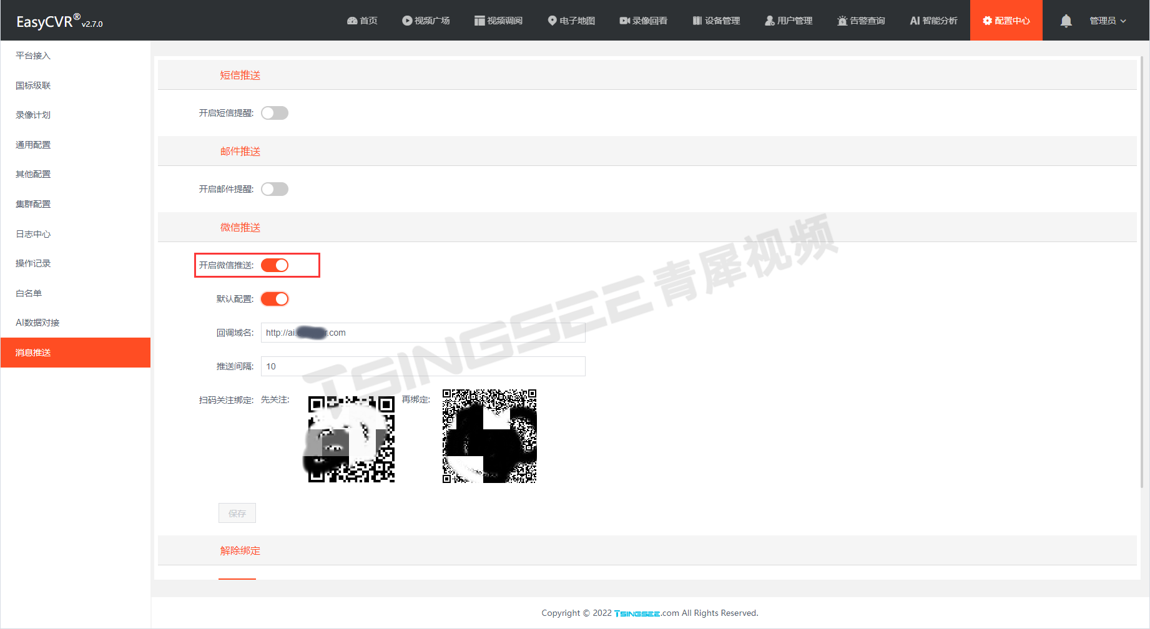Click the TSINGSEE footer link
1150x629 pixels.
pyautogui.click(x=637, y=613)
